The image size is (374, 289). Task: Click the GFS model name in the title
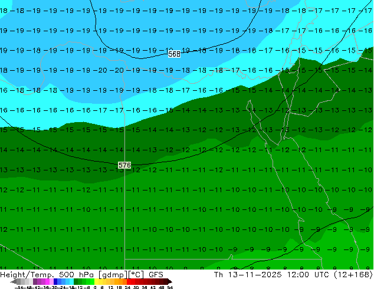[156, 275]
